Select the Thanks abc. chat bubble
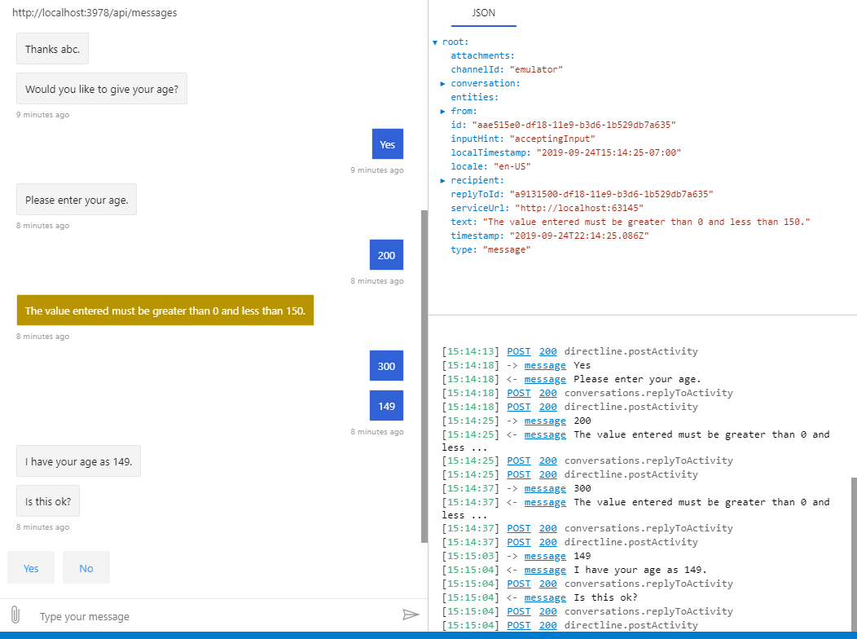857x639 pixels. [52, 49]
